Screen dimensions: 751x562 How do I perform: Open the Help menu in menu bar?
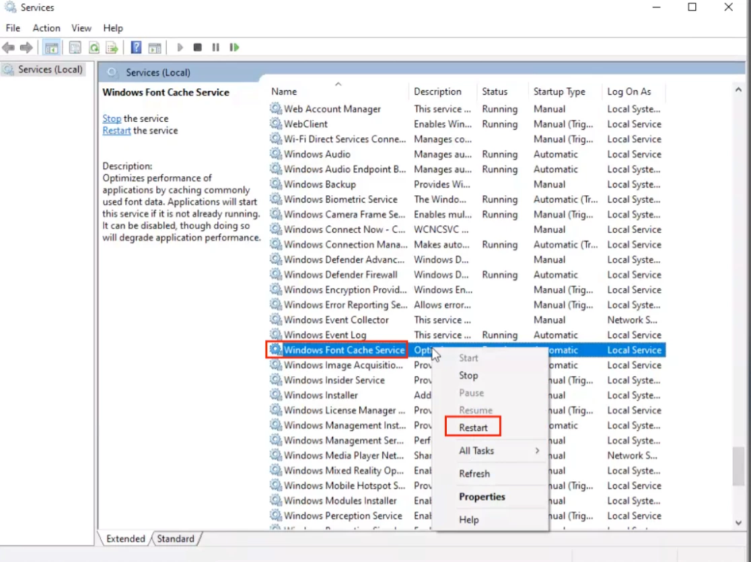[113, 28]
